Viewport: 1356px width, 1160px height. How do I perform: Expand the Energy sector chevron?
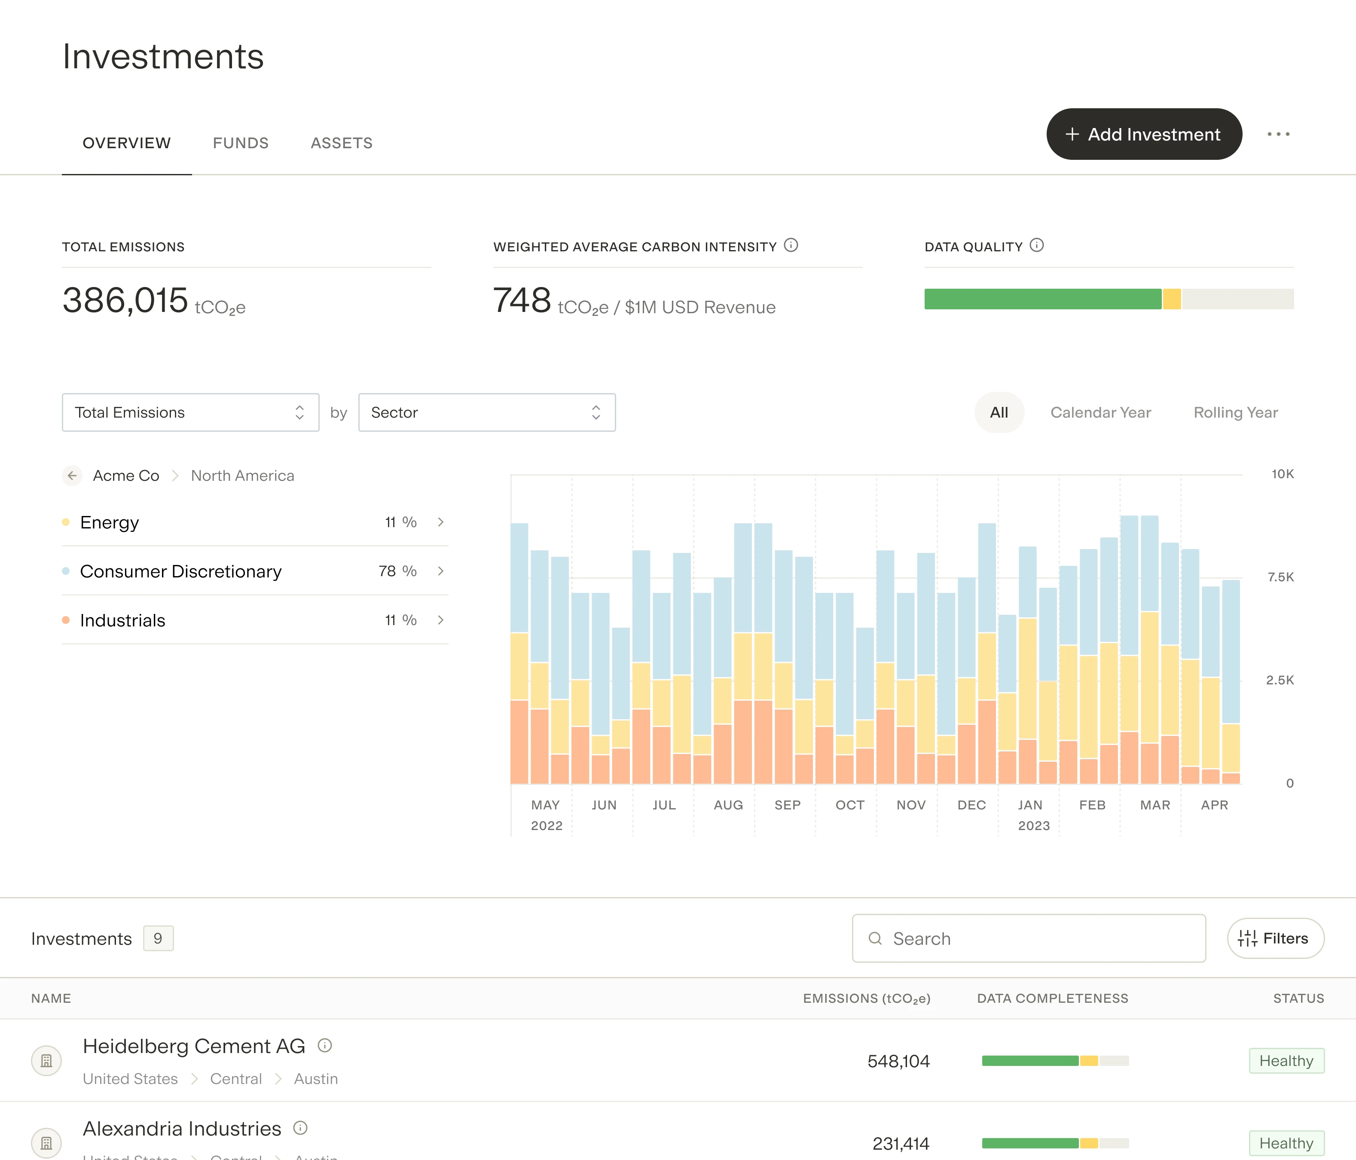440,522
